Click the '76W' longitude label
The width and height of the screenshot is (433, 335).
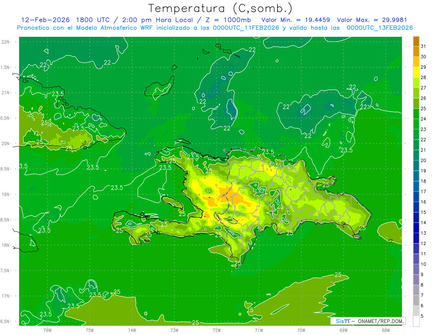pyautogui.click(x=47, y=330)
